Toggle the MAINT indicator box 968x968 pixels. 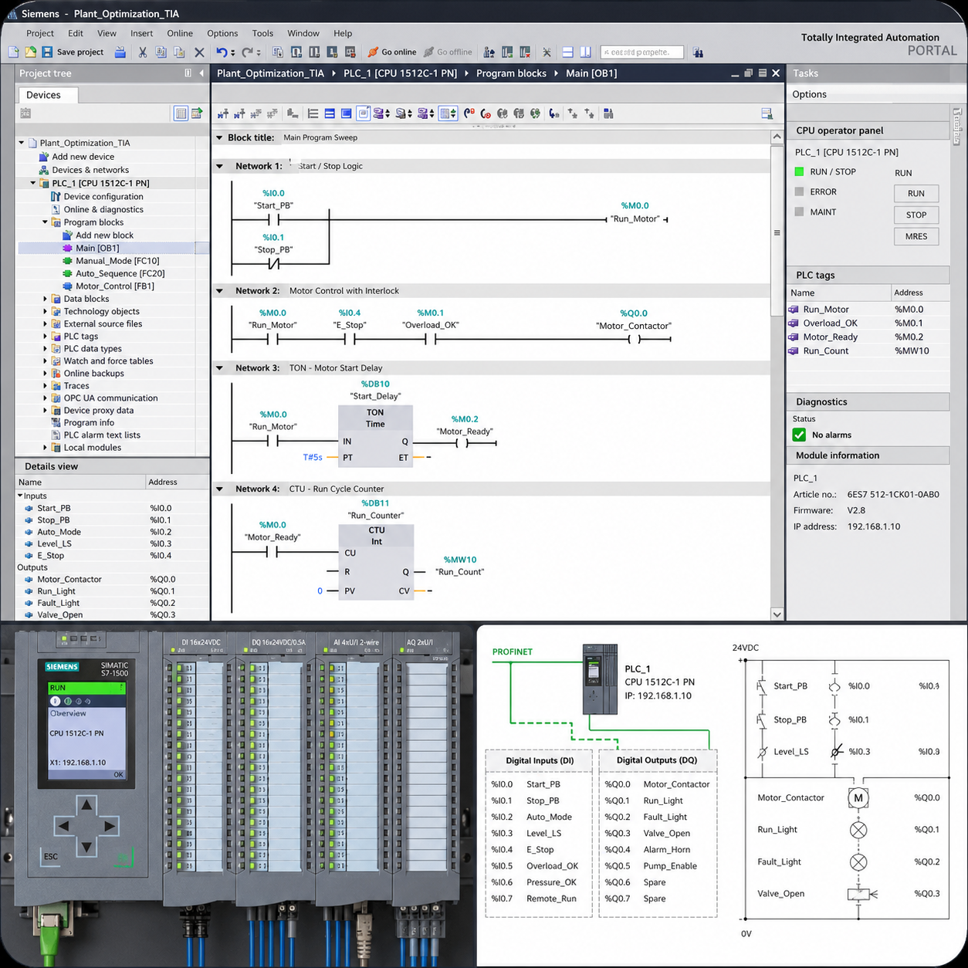[x=799, y=212]
